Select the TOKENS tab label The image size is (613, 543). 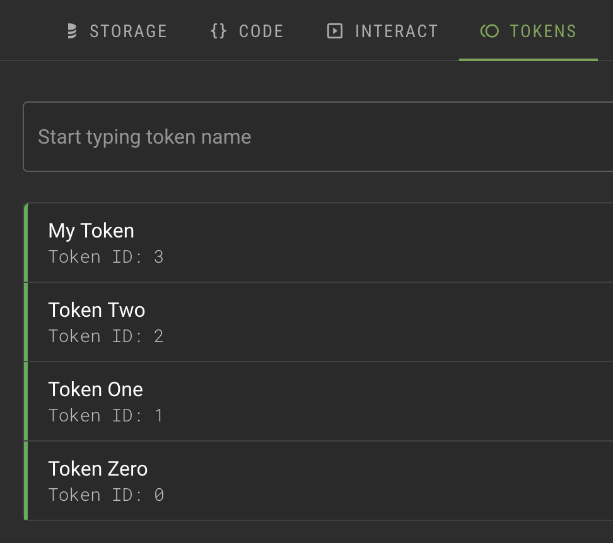tap(543, 31)
